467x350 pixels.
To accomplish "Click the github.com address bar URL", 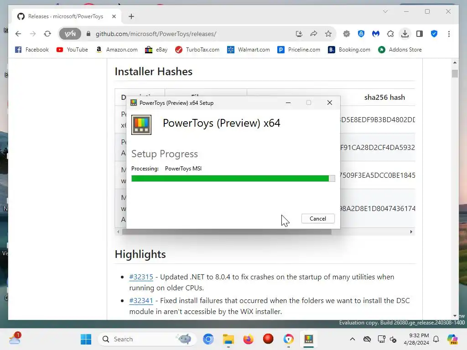I will (x=156, y=34).
